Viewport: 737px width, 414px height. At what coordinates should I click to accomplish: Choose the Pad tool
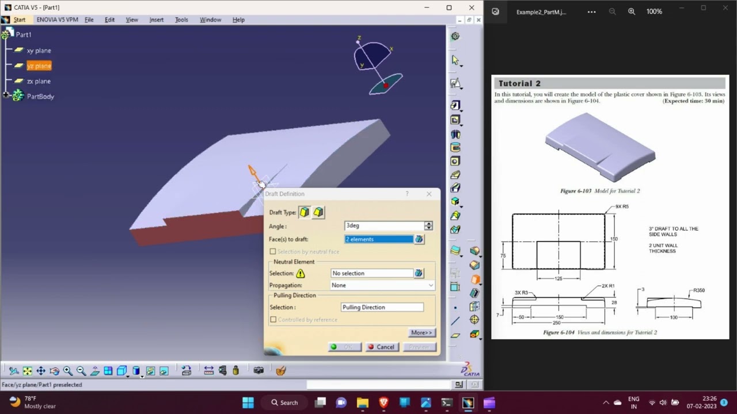click(455, 105)
